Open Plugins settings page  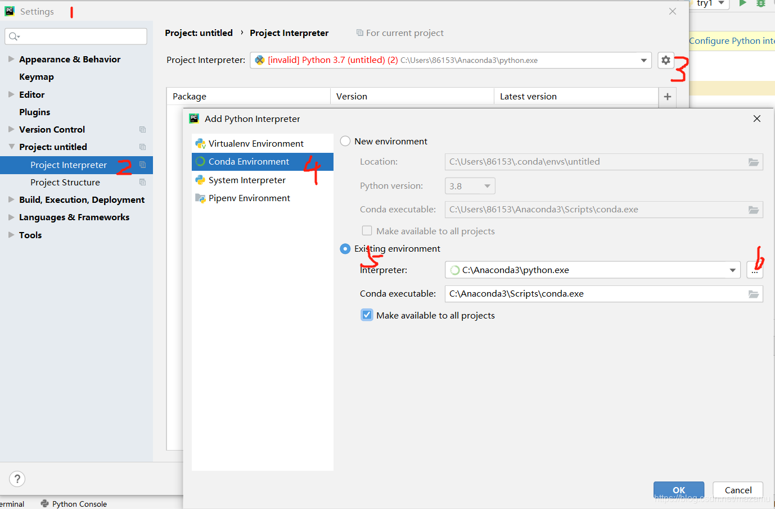click(x=35, y=112)
